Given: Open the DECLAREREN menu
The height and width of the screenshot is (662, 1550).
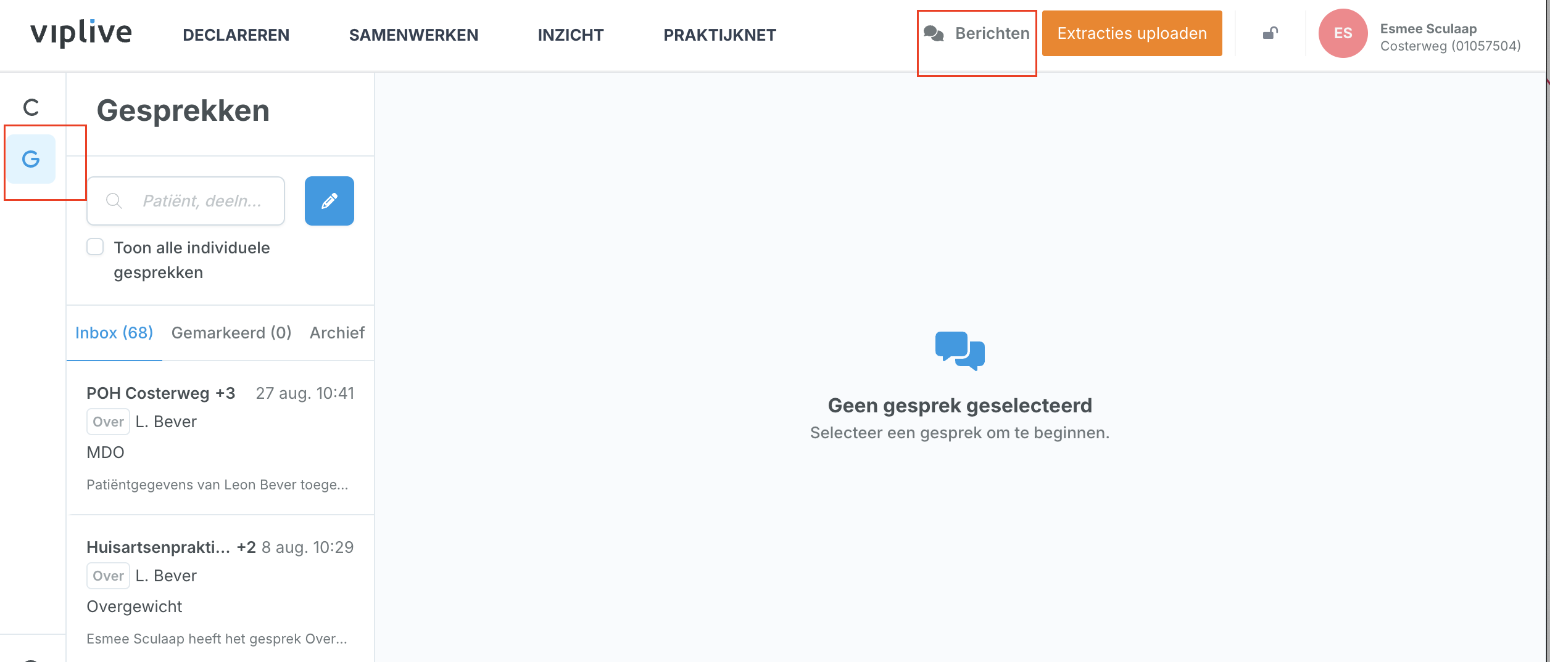Looking at the screenshot, I should (236, 35).
